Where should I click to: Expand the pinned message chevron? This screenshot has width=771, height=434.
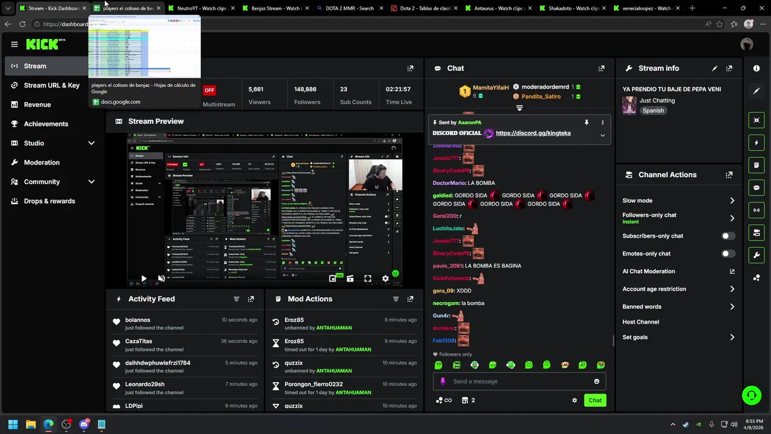(602, 135)
